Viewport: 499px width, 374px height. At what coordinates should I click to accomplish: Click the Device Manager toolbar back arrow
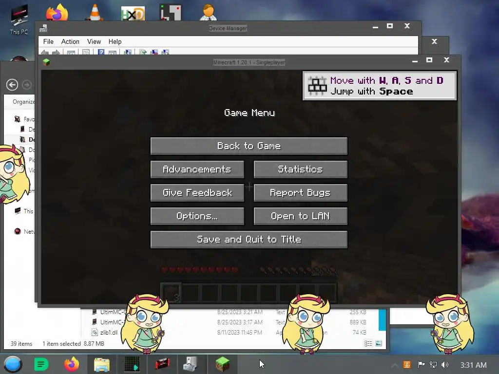[x=45, y=52]
